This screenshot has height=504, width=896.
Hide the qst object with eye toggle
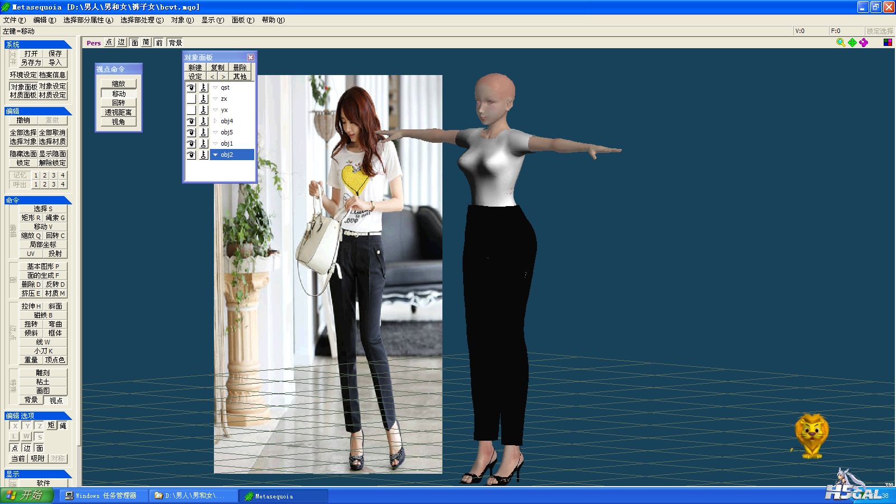tap(191, 87)
